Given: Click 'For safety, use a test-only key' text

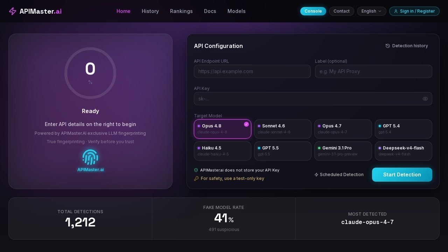Looking at the screenshot, I should click(232, 178).
